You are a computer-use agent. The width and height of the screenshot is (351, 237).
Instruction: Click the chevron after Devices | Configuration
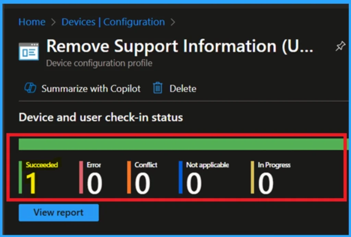[x=173, y=22]
